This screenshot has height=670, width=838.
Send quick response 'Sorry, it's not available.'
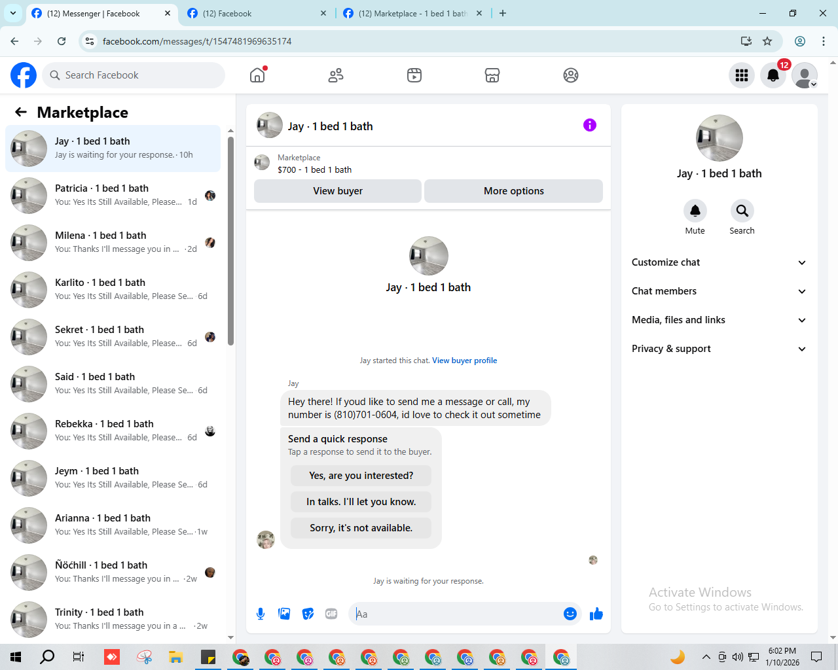point(361,528)
